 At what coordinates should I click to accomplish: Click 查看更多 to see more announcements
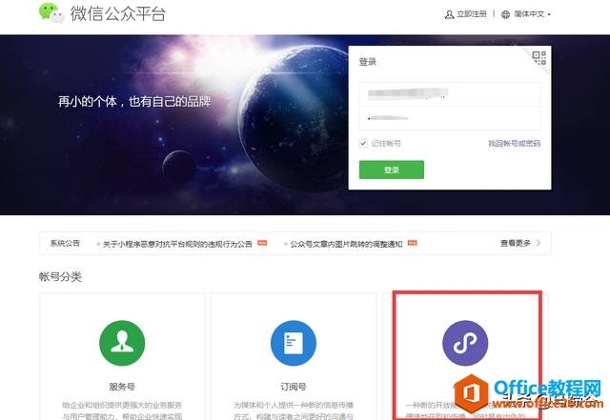click(515, 243)
